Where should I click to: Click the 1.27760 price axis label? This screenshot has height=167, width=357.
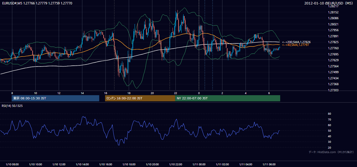tap(334, 48)
